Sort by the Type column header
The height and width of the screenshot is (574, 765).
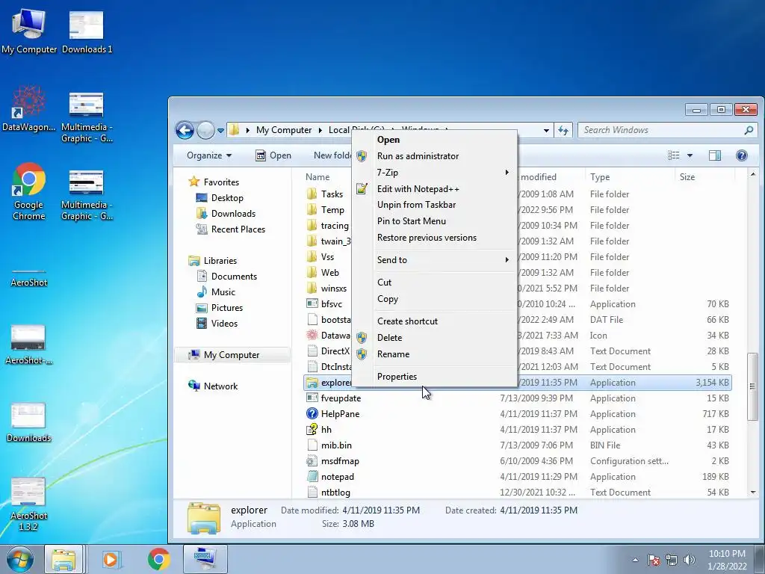(x=629, y=177)
